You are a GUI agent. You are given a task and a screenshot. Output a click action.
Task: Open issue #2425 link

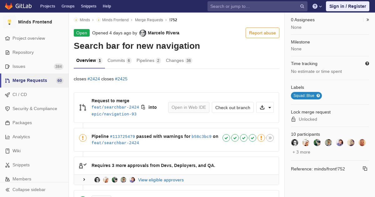(121, 79)
